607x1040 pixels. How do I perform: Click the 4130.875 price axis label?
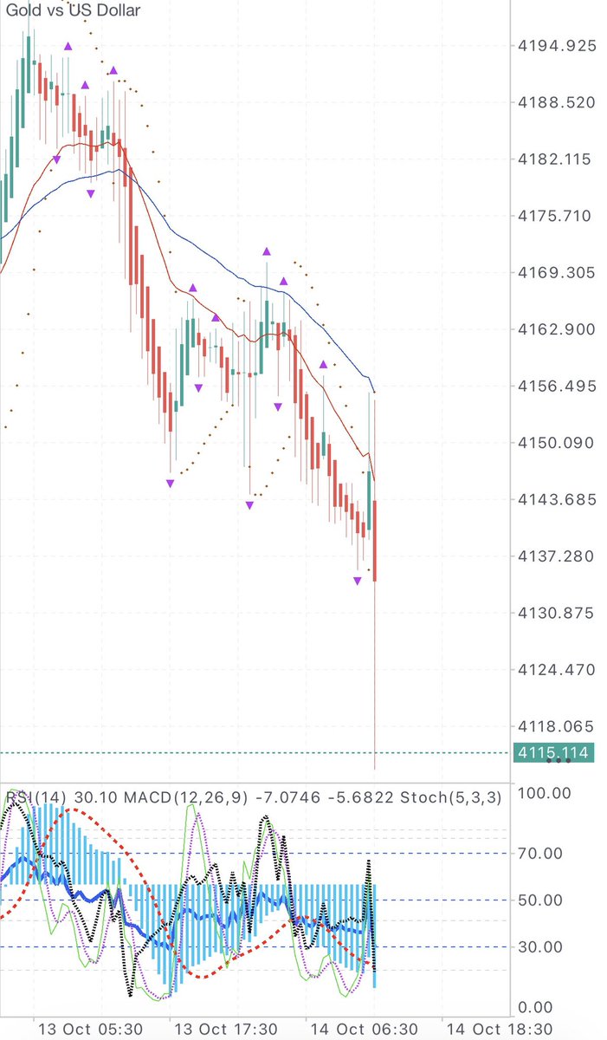point(556,613)
